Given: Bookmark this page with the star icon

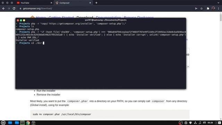Looking at the screenshot, I should (202, 8).
